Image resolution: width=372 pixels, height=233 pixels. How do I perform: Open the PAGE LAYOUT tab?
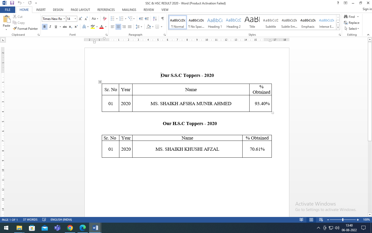click(x=80, y=10)
